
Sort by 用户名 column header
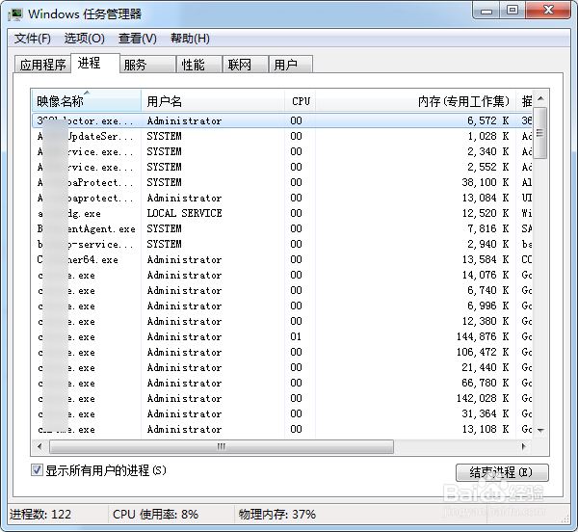point(213,100)
